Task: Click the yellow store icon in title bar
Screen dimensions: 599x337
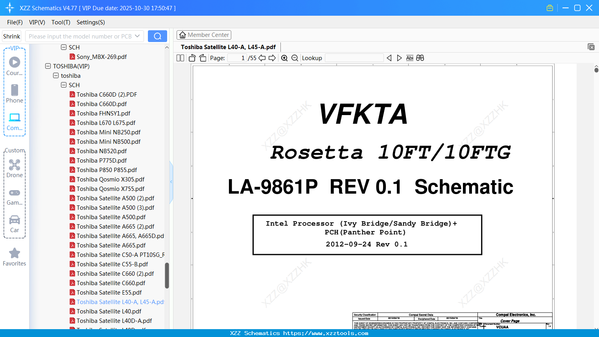Action: (550, 8)
